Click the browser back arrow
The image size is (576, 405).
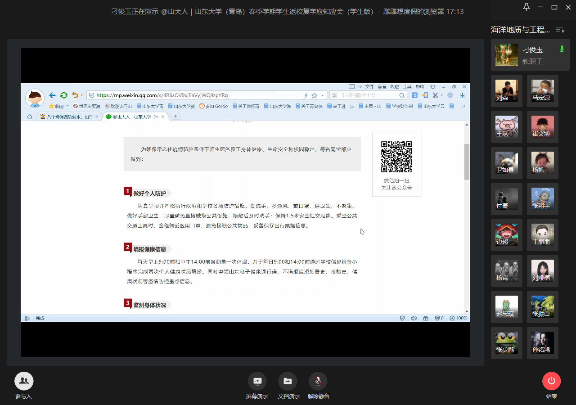52,95
